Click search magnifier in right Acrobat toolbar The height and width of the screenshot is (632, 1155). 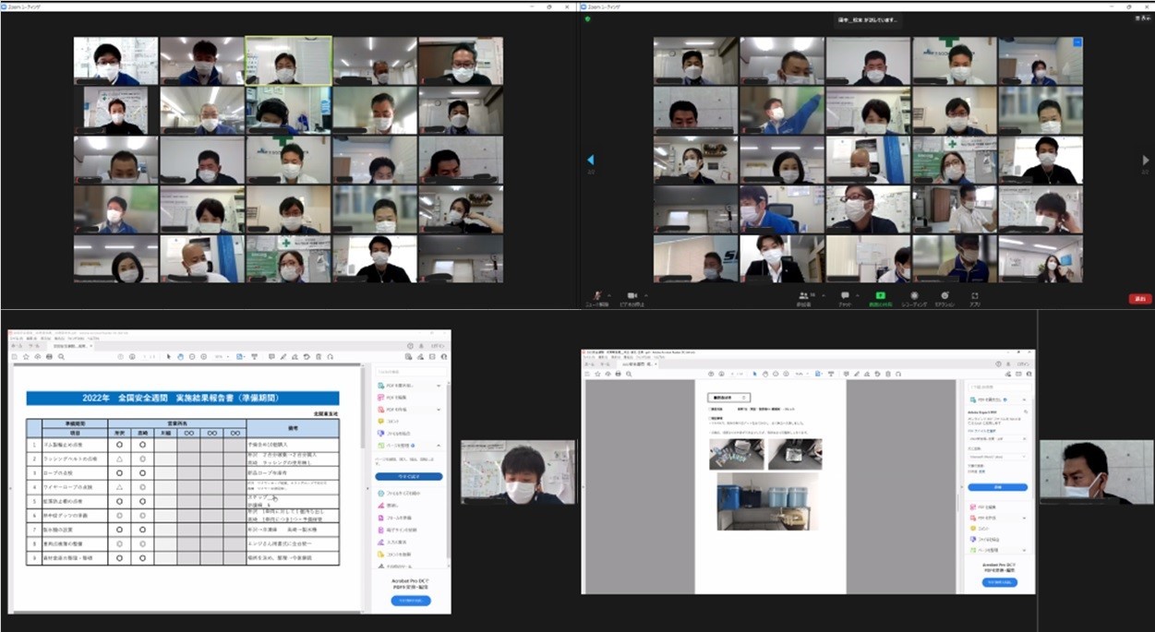[x=629, y=374]
